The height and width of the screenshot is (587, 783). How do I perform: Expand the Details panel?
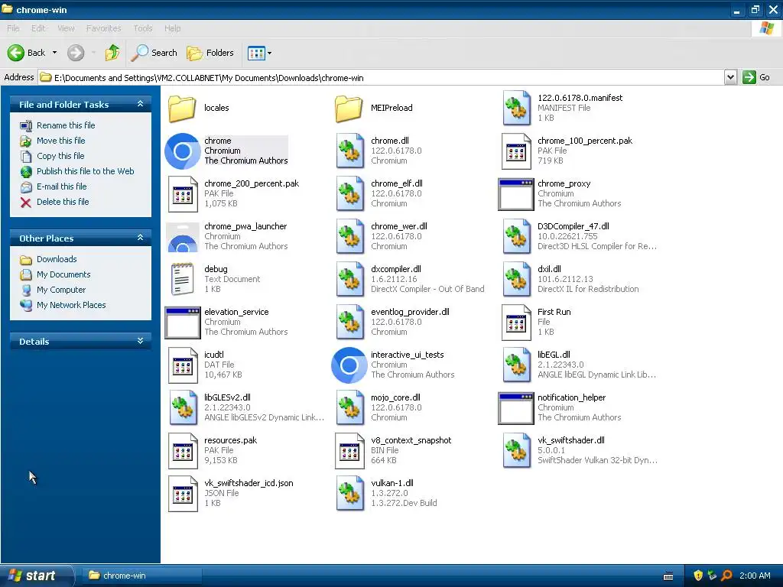coord(141,341)
